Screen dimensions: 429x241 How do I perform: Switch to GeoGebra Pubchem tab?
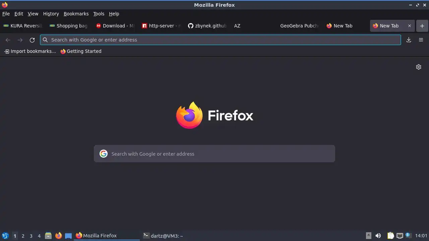301,26
